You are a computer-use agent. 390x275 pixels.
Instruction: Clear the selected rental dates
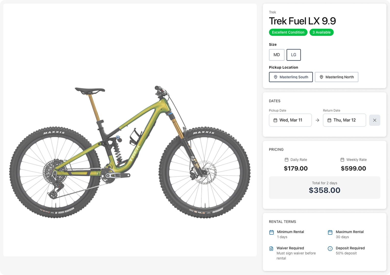pyautogui.click(x=374, y=120)
